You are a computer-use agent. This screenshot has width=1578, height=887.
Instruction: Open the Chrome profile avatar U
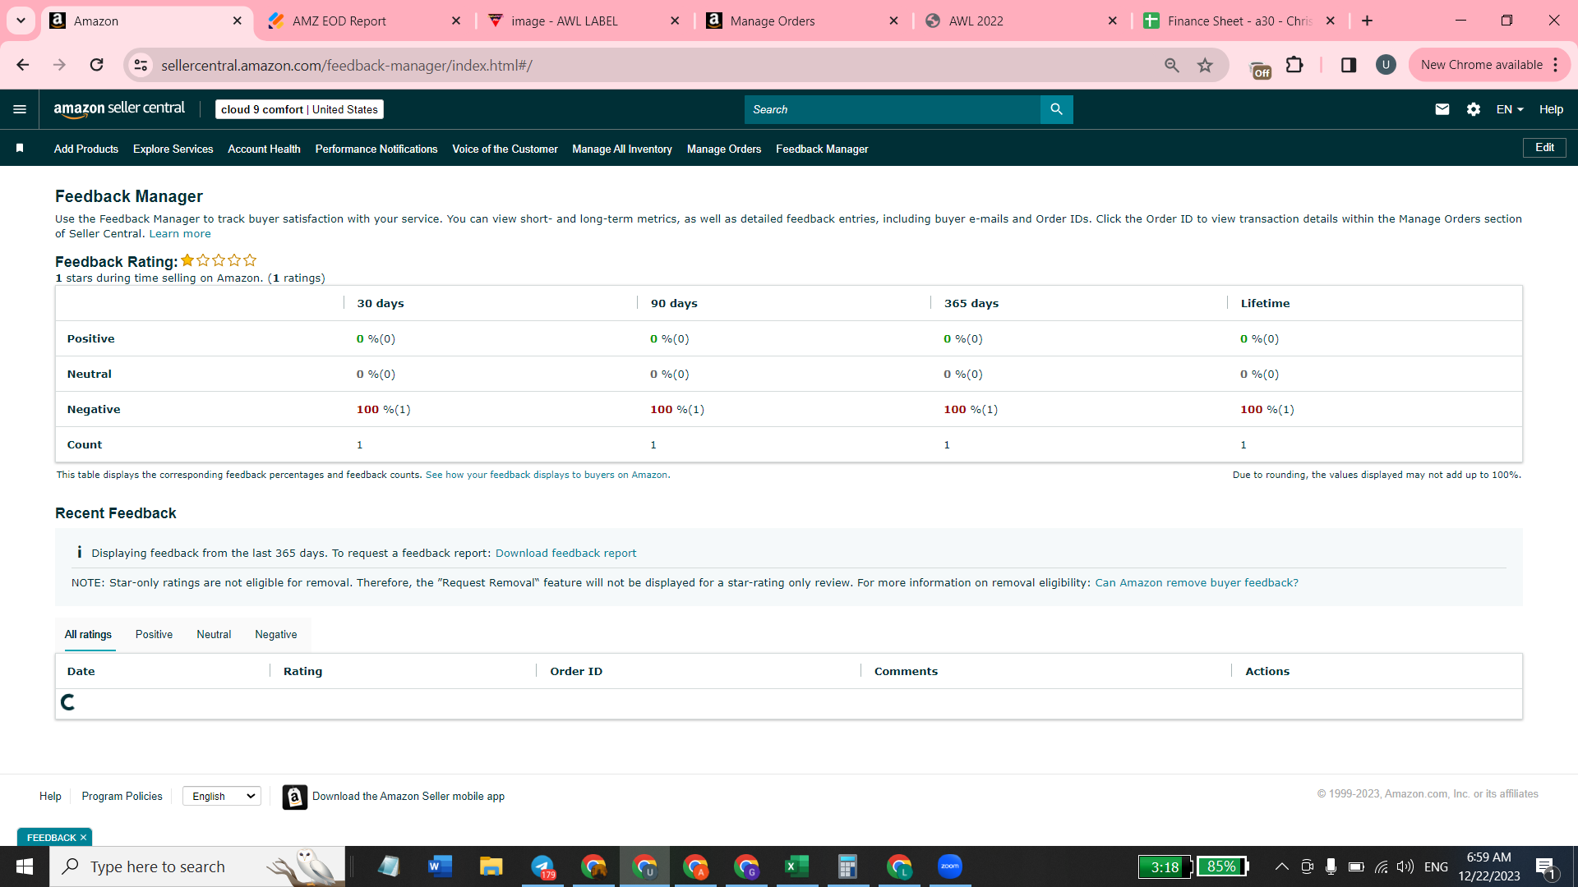pyautogui.click(x=1386, y=65)
